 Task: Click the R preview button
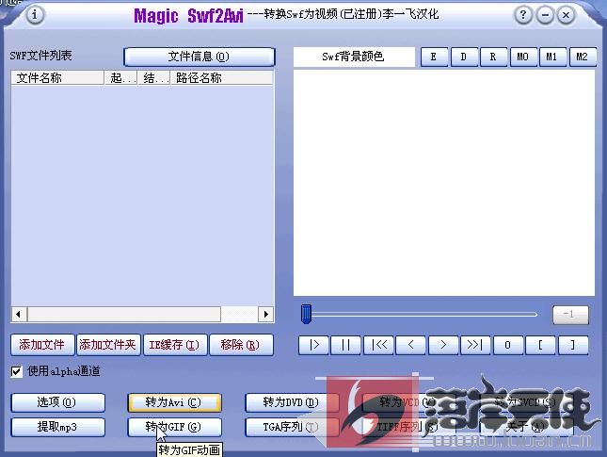[493, 57]
